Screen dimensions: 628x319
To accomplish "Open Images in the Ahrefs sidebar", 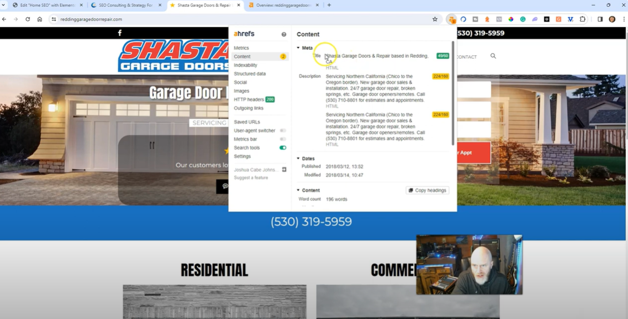I will pos(242,91).
